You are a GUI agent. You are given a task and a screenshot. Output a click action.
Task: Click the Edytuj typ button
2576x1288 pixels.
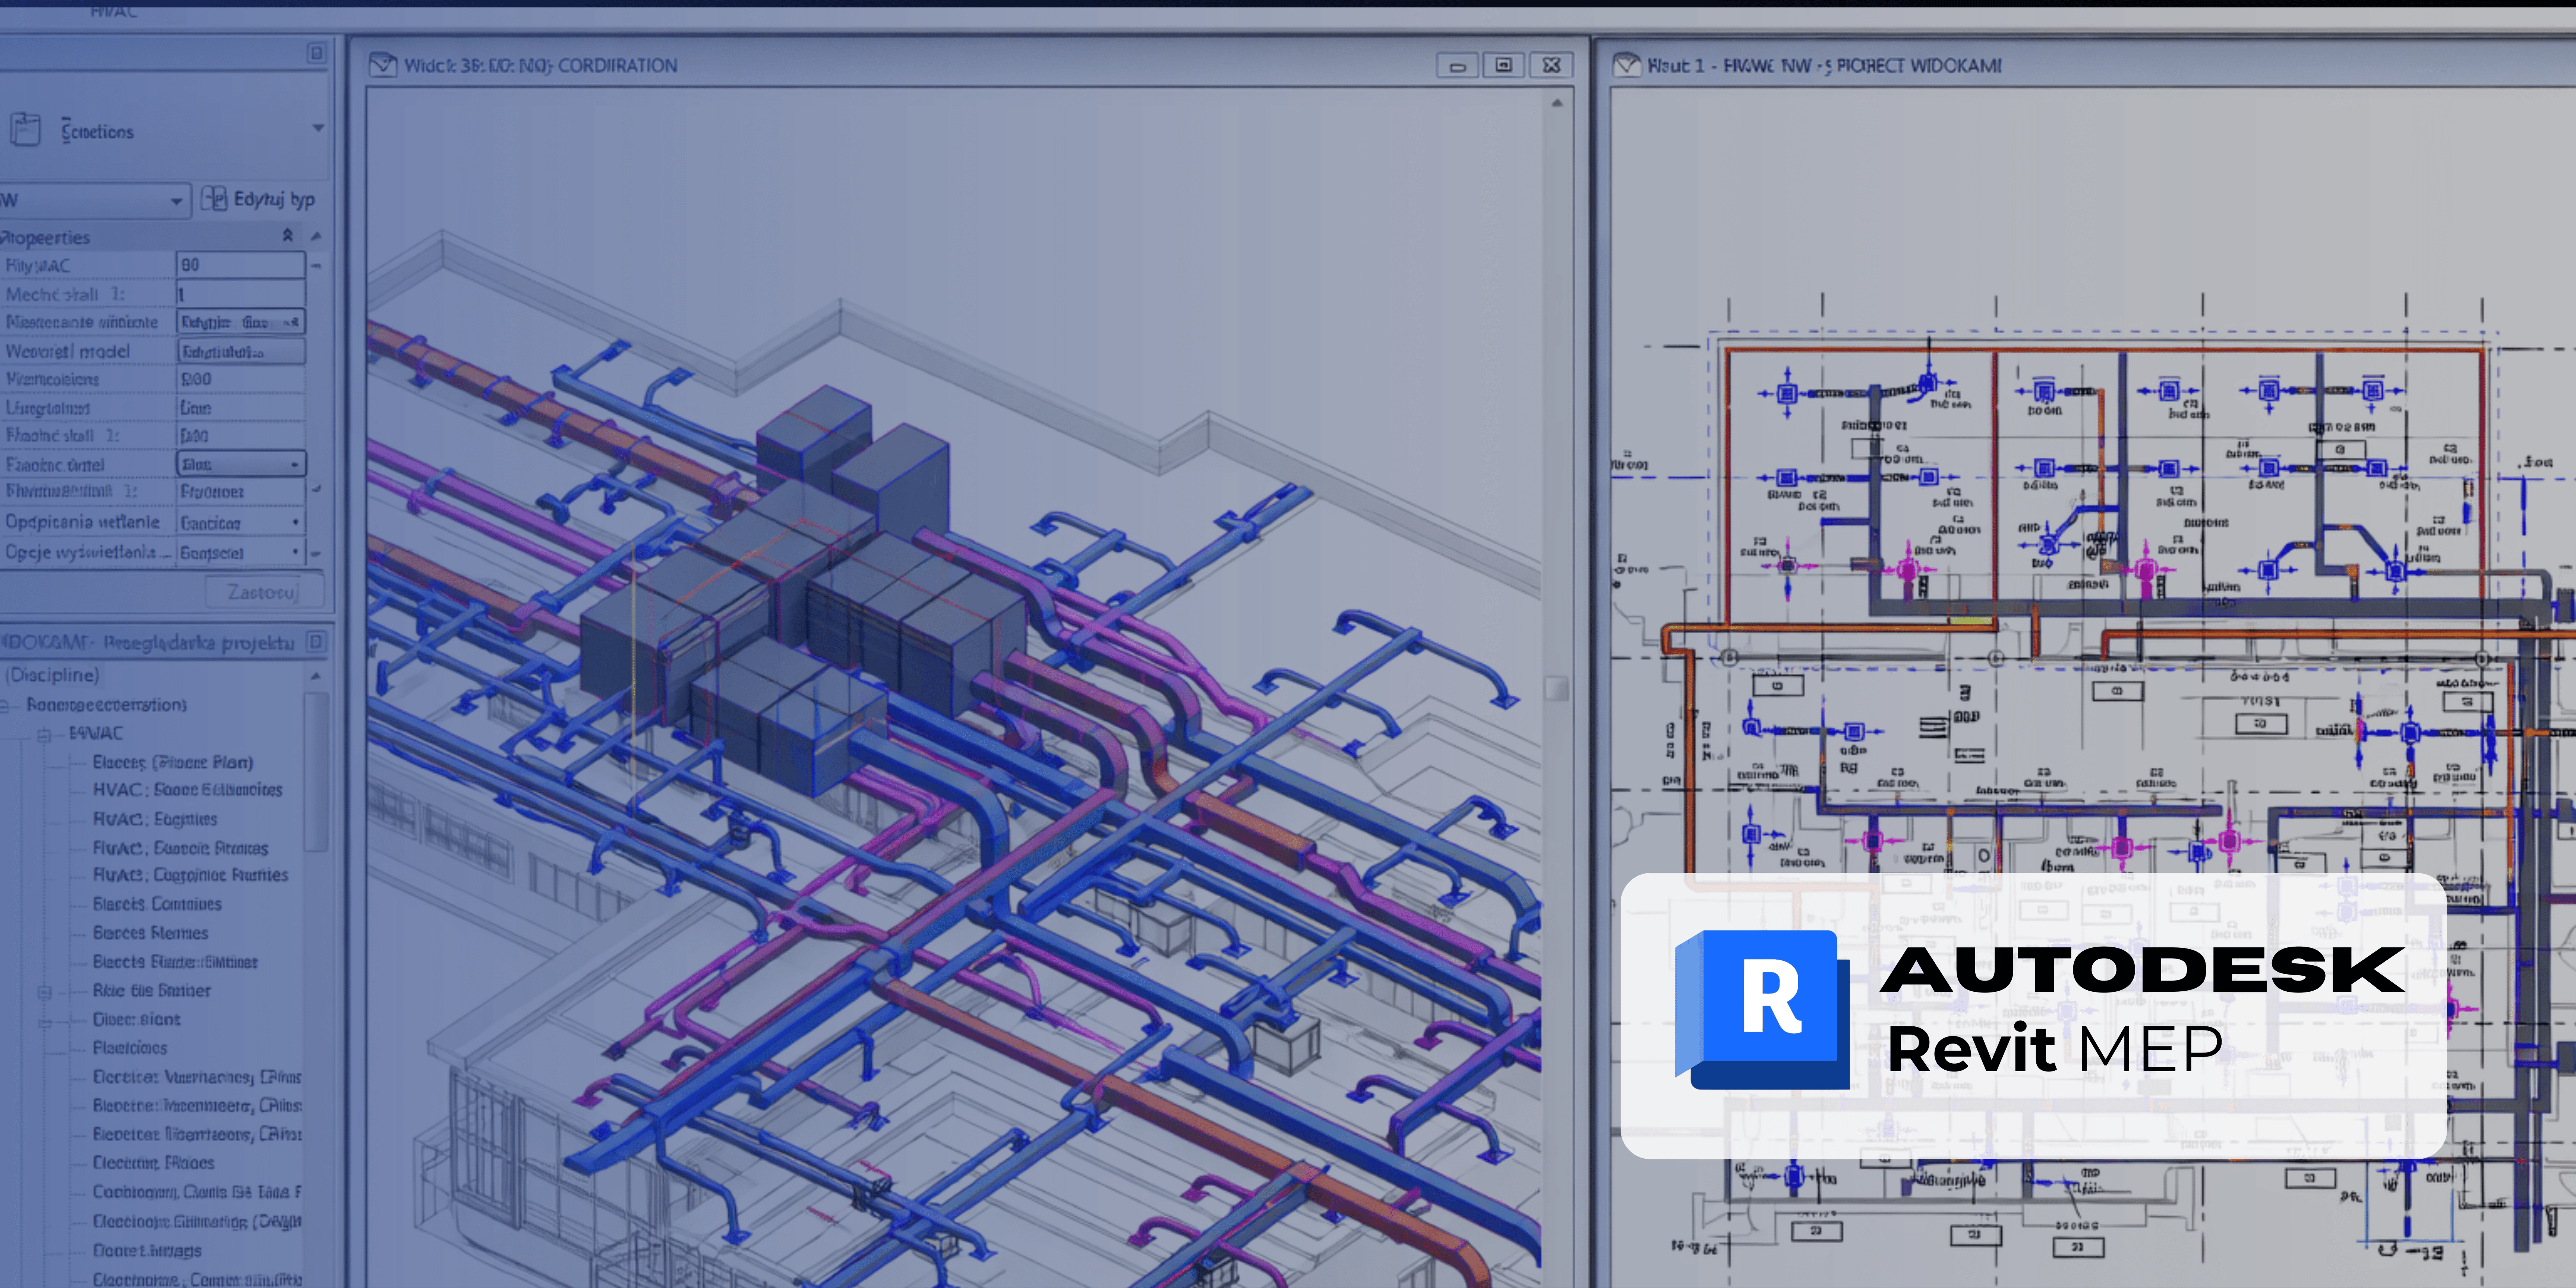[258, 199]
